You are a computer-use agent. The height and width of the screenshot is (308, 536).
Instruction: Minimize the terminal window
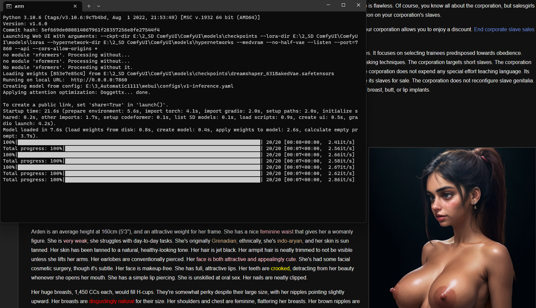click(x=328, y=5)
